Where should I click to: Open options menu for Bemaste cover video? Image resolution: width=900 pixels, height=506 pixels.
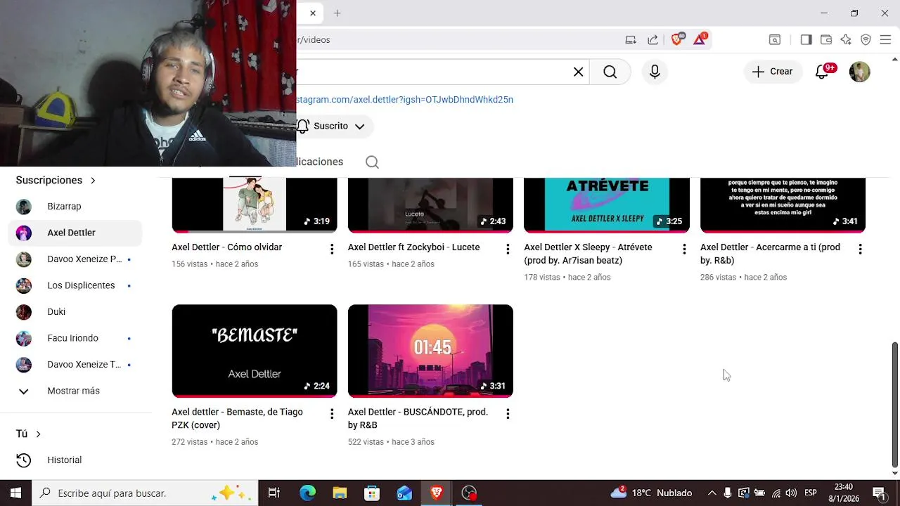[331, 414]
